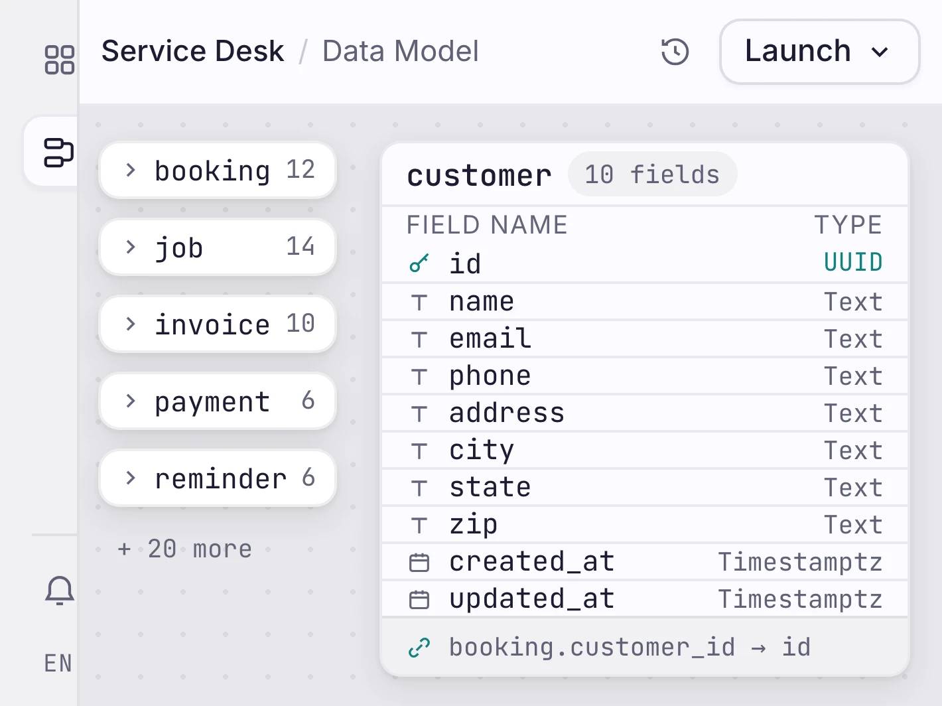The width and height of the screenshot is (942, 706).
Task: Expand the booking table chevron
Action: coord(131,171)
